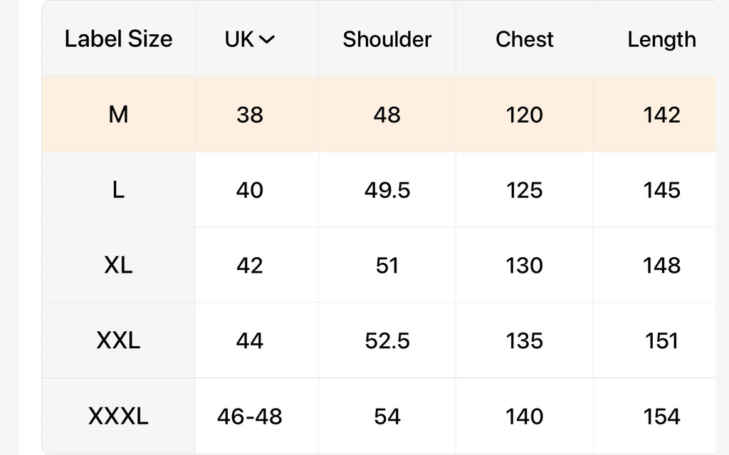Screen dimensions: 729x455
Task: Click the Shoulder column header
Action: [387, 38]
